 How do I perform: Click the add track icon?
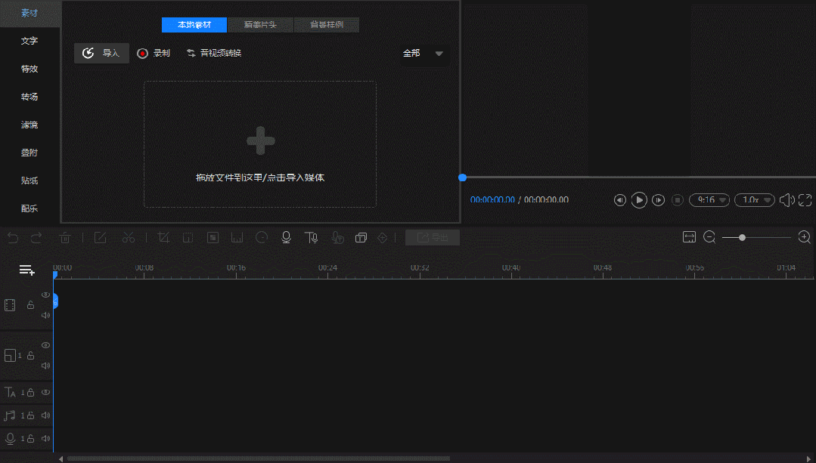coord(27,270)
